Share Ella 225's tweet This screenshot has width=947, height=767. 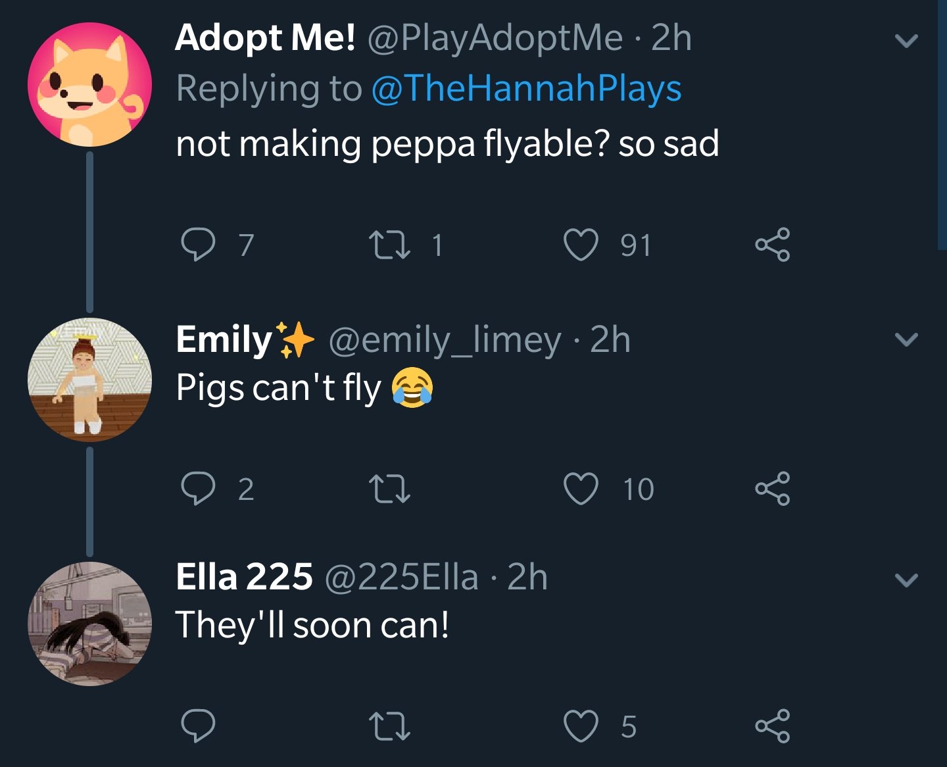772,726
